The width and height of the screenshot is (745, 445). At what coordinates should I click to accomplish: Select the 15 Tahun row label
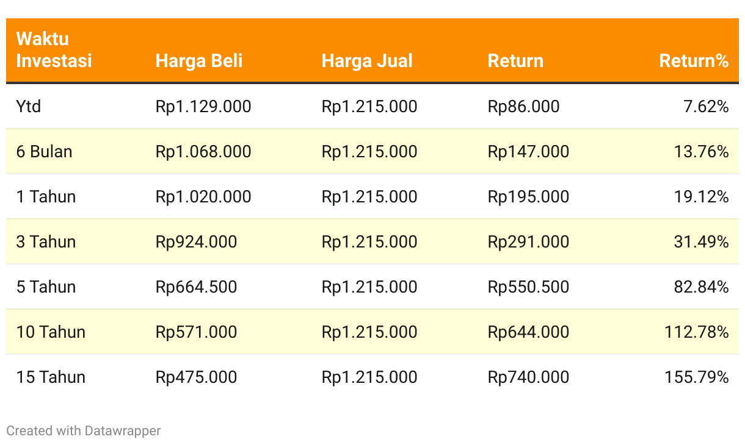(x=51, y=377)
